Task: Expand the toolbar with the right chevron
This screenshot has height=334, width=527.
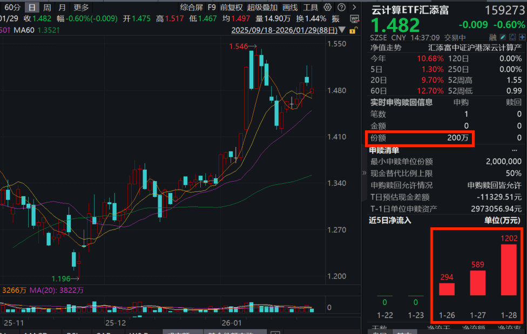Action: pyautogui.click(x=353, y=7)
